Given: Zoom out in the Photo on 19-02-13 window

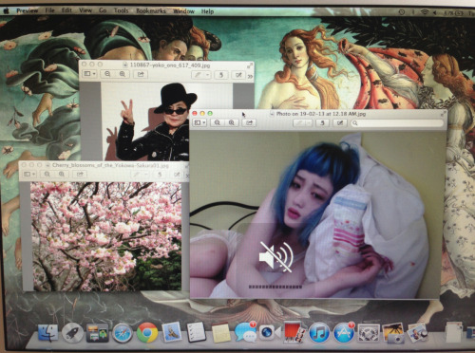Looking at the screenshot, I should [x=218, y=122].
